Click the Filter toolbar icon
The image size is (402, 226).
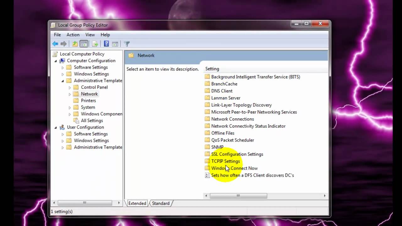coord(127,44)
